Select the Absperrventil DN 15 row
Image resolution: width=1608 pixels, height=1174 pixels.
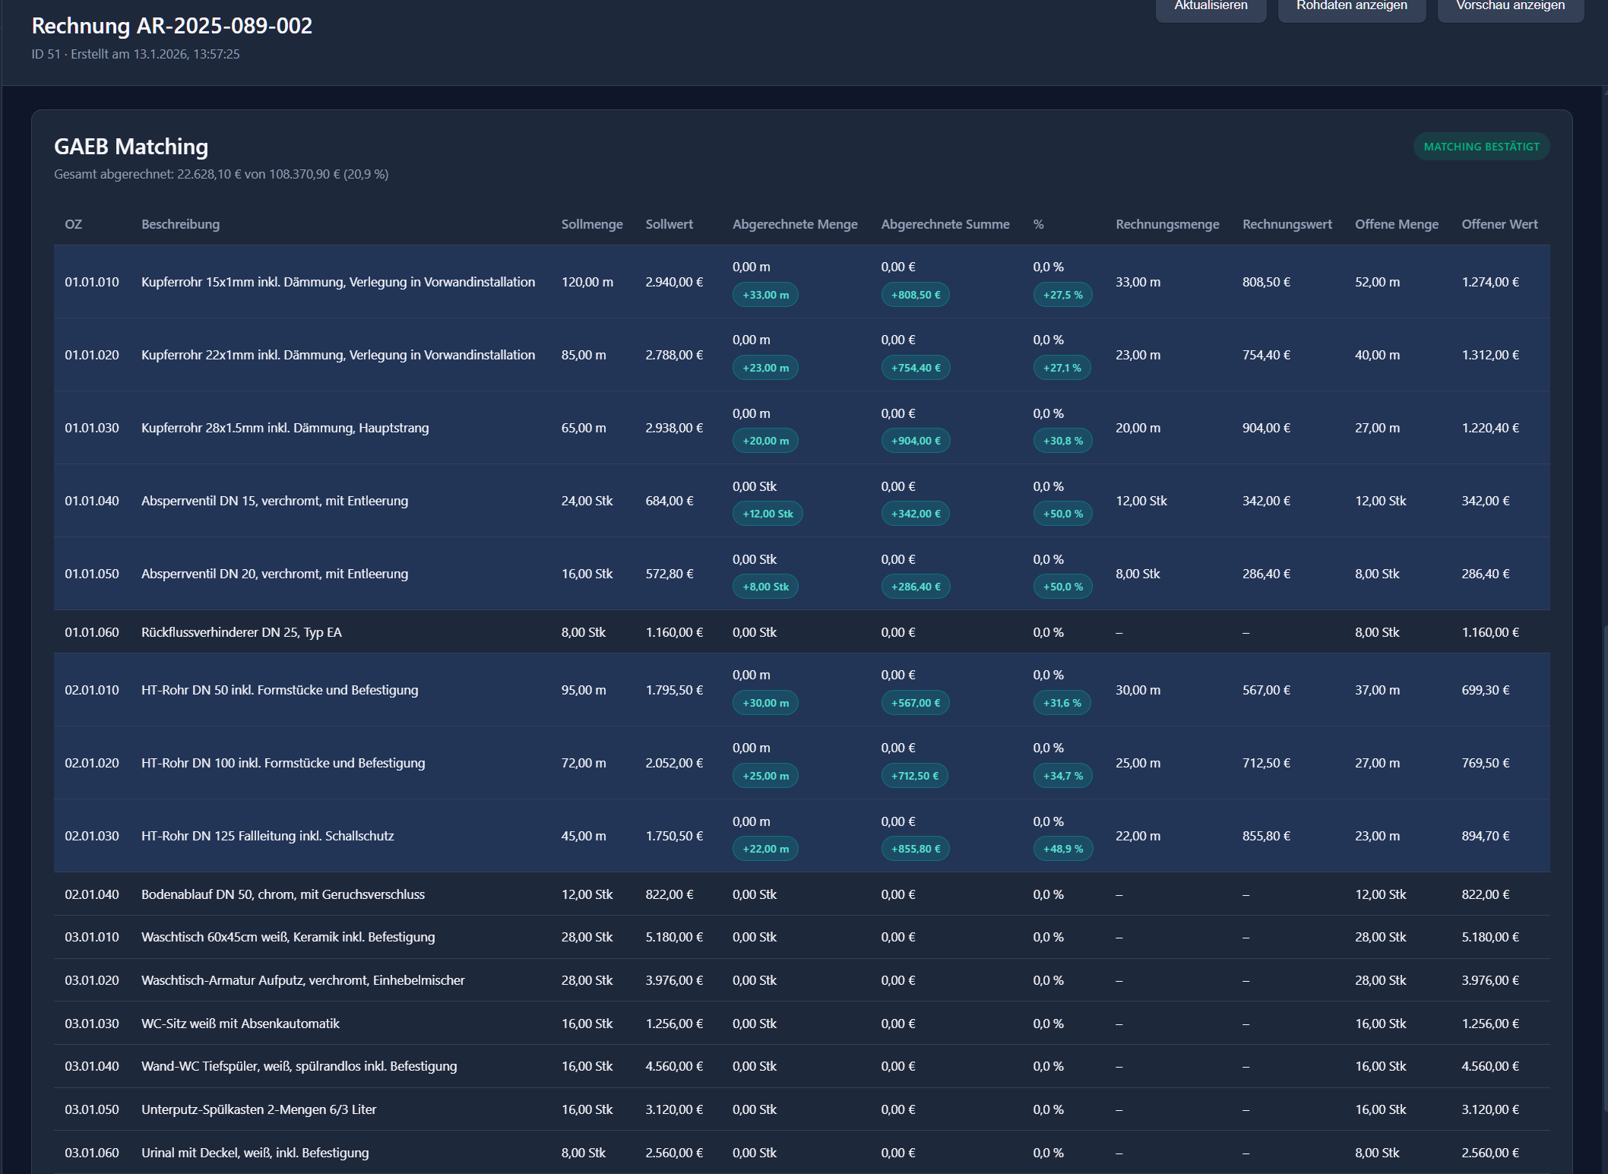(274, 501)
